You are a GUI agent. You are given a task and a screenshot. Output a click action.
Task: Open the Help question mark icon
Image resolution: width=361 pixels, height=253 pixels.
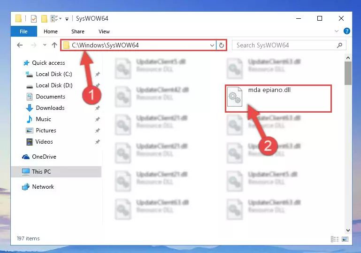347,31
